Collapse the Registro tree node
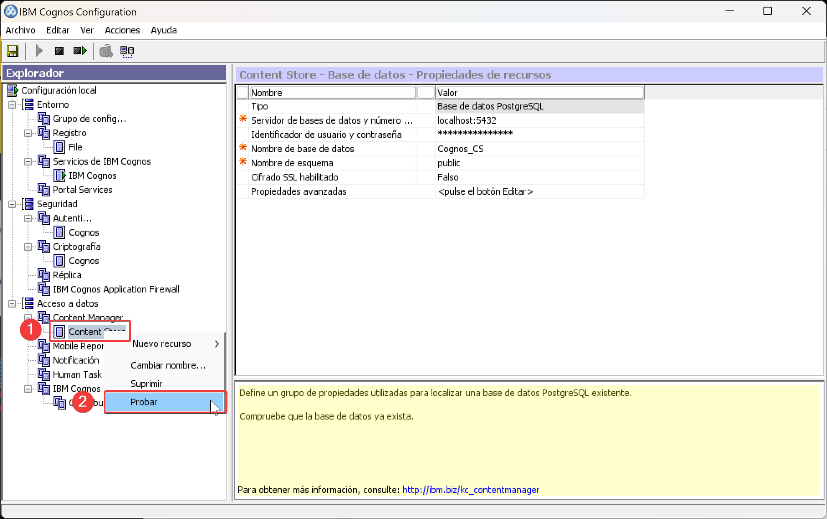The image size is (827, 519). (x=28, y=133)
